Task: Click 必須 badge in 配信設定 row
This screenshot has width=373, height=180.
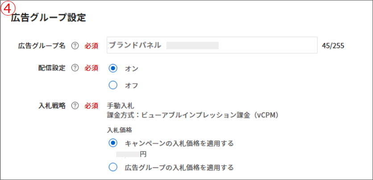Action: coord(91,68)
